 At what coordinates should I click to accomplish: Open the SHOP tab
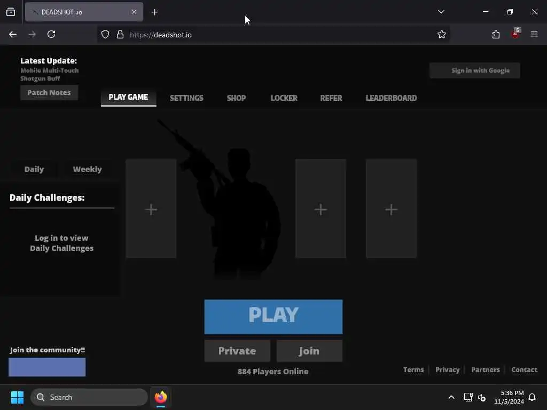coord(236,98)
